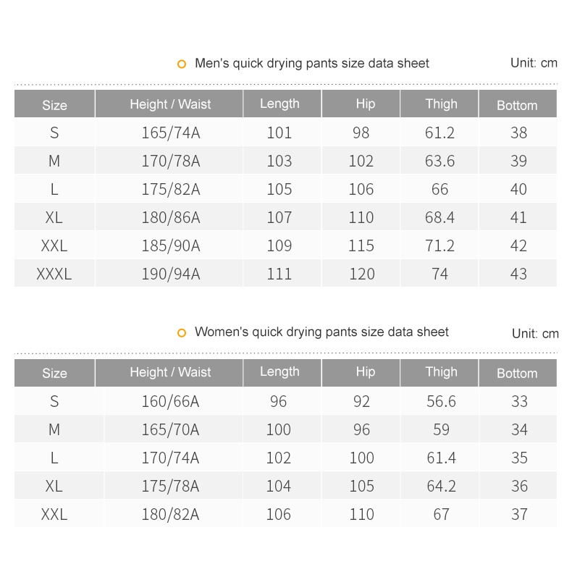The image size is (572, 572).
Task: Select the 160/66A cell in Women's table
Action: tap(170, 402)
